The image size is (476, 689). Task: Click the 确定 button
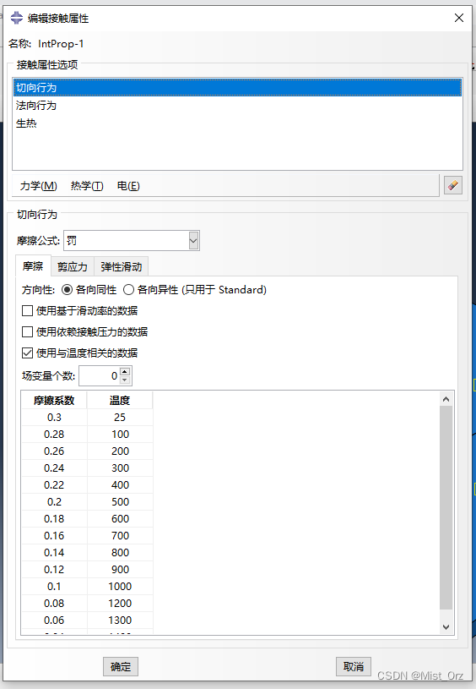121,666
